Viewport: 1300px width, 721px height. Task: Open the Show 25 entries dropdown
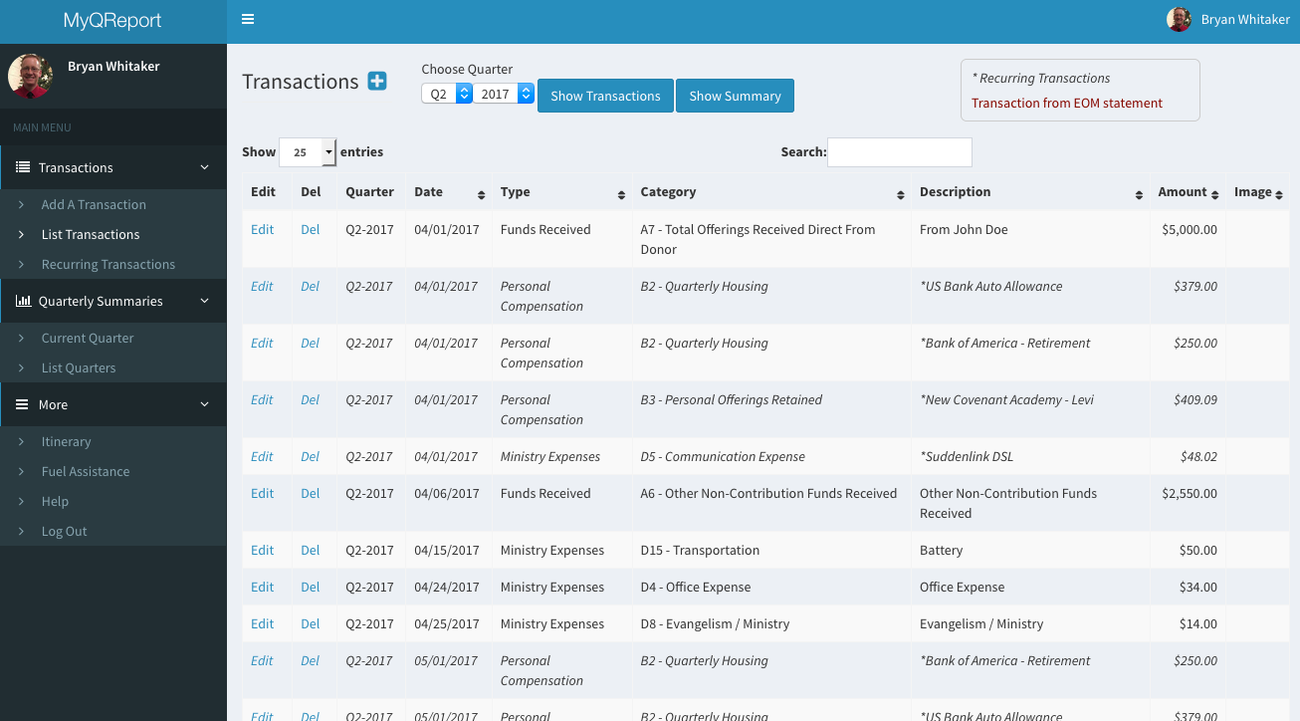pos(308,152)
